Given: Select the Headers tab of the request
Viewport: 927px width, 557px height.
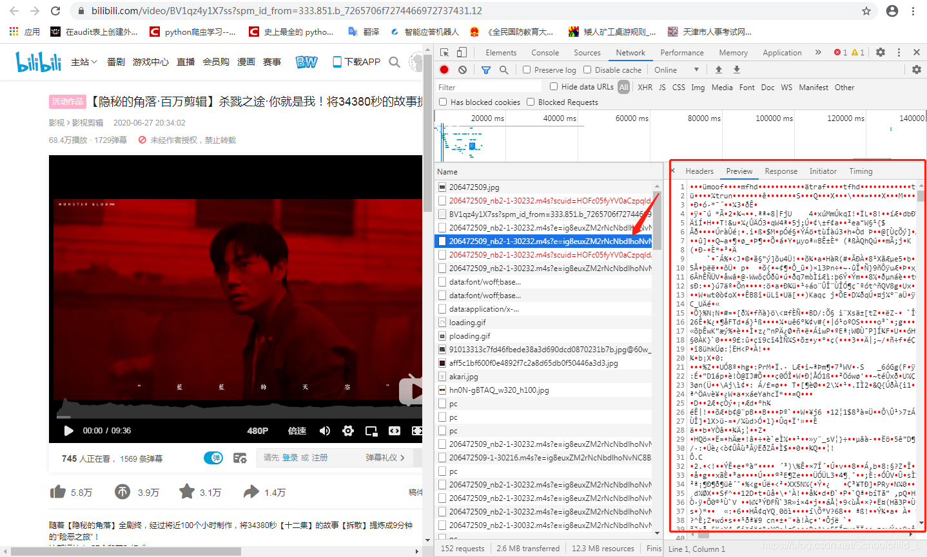Looking at the screenshot, I should click(699, 171).
